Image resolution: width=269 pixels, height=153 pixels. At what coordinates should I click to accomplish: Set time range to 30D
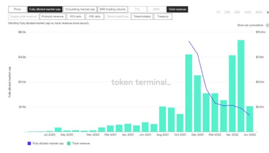click(227, 12)
